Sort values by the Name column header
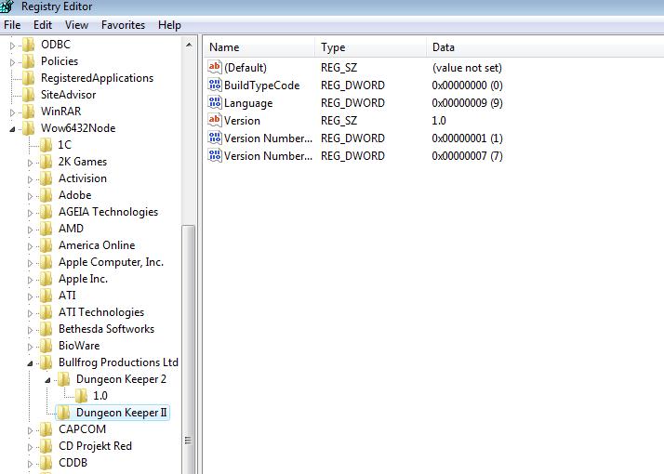The width and height of the screenshot is (664, 474). pos(259,47)
